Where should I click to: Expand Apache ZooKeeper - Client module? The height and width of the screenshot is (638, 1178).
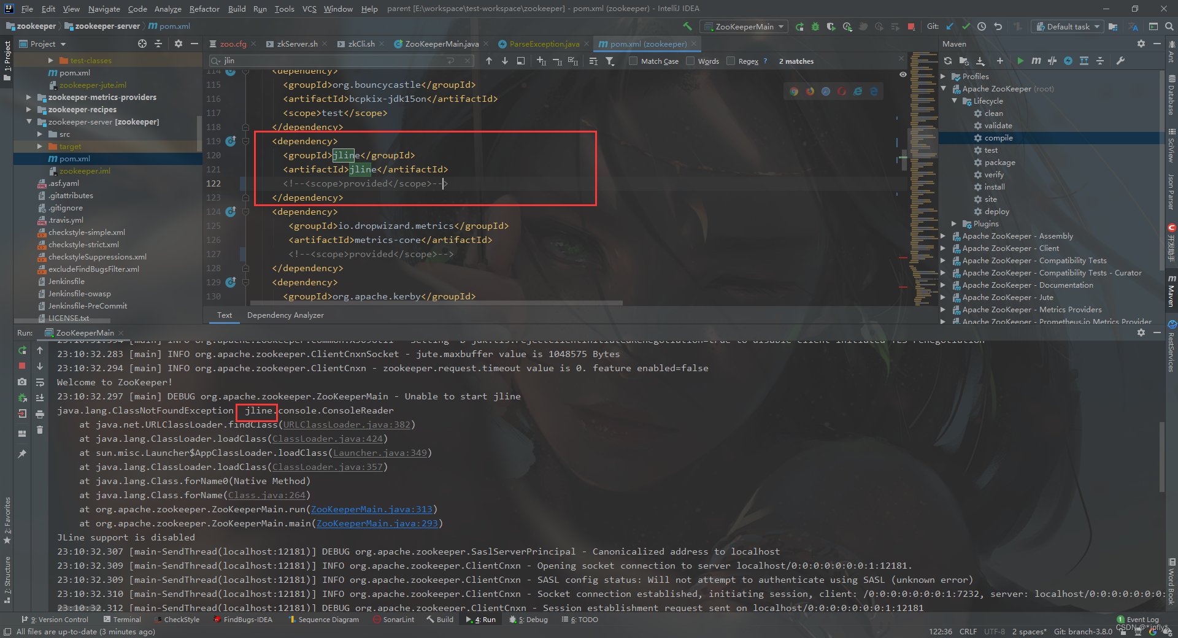944,248
